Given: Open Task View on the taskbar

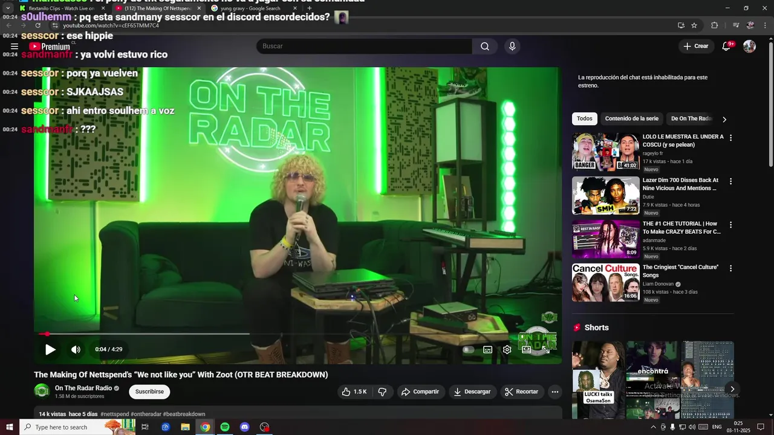Looking at the screenshot, I should 145,427.
